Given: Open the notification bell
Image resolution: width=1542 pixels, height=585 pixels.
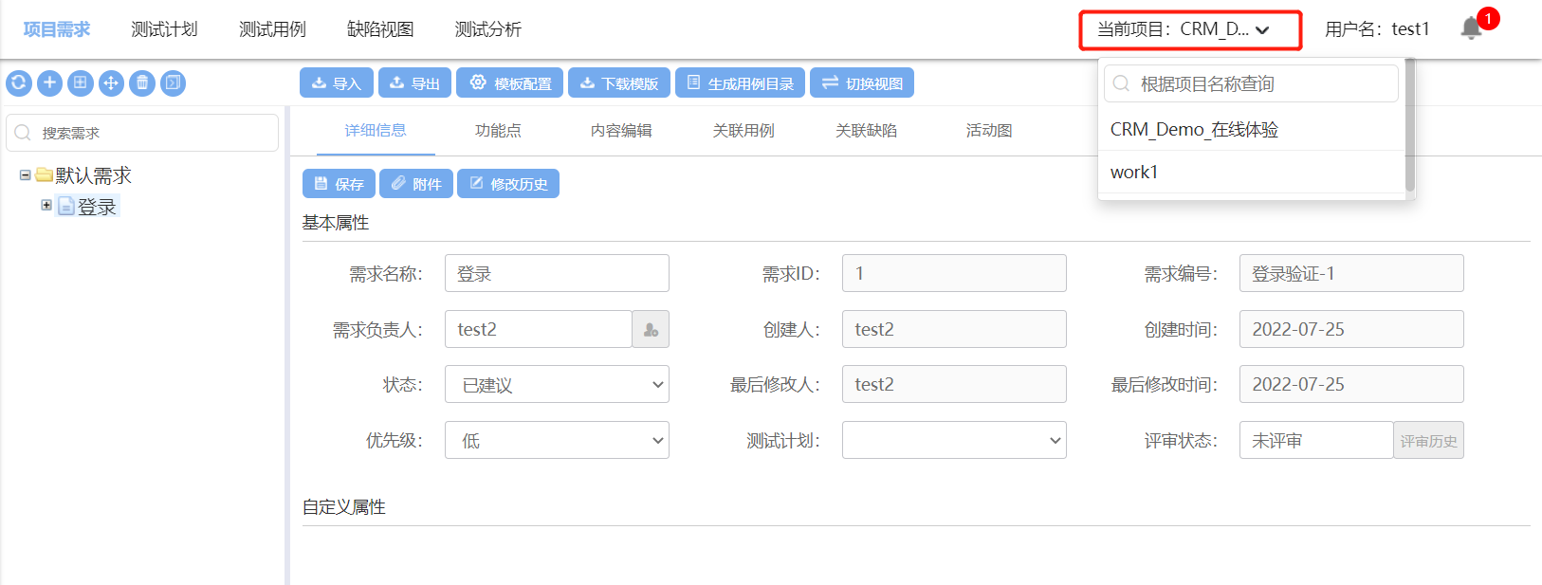Looking at the screenshot, I should tap(1472, 28).
